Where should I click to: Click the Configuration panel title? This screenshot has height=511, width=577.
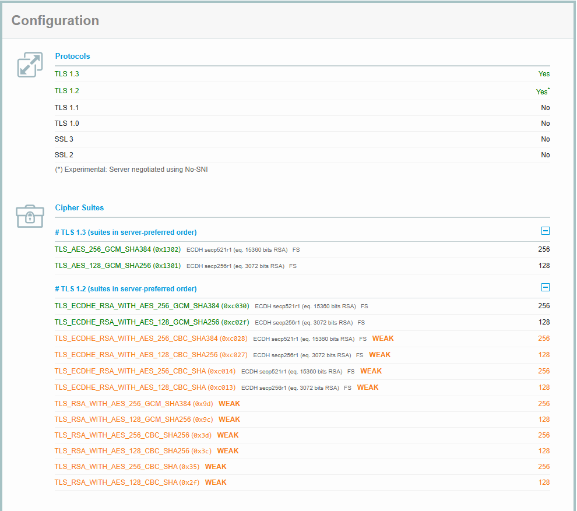55,21
